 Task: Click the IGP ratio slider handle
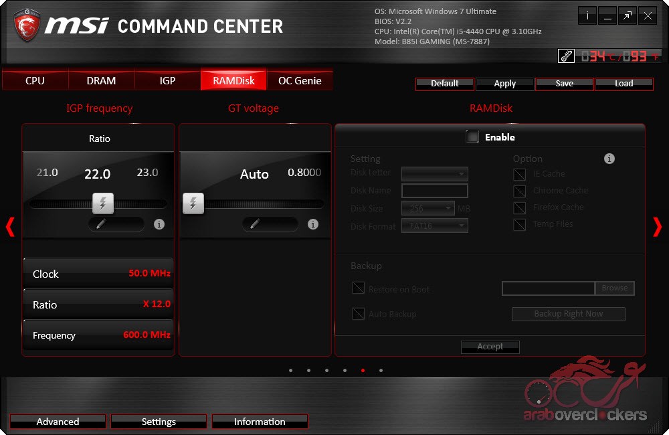(x=102, y=203)
